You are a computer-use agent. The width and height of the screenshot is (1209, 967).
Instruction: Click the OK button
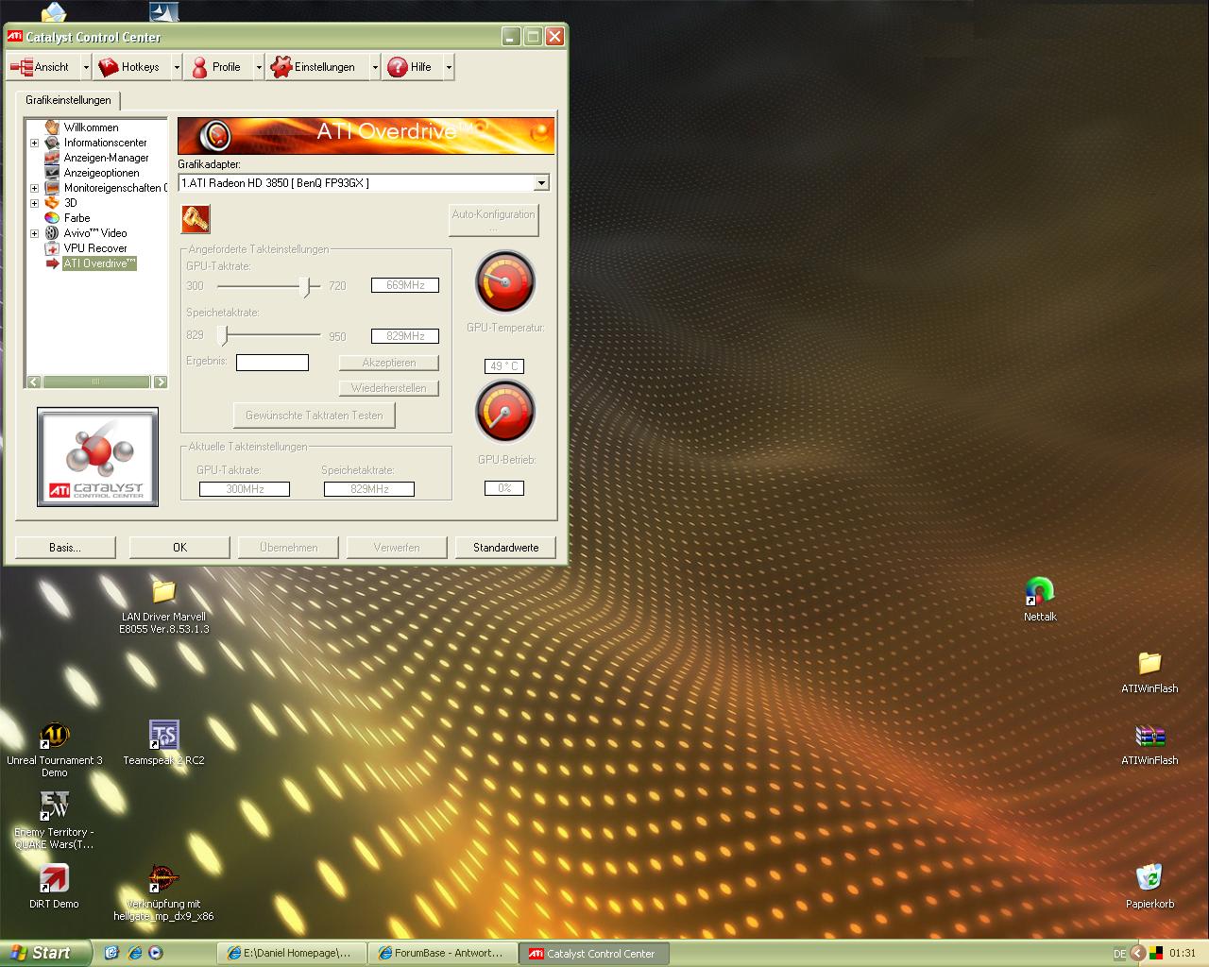[x=179, y=548]
